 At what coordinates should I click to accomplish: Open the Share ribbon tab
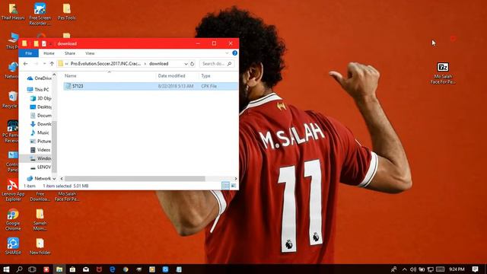[x=70, y=53]
